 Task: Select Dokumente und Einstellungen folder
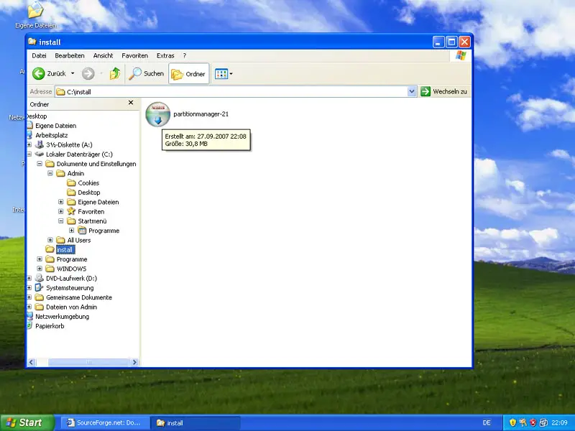(96, 164)
